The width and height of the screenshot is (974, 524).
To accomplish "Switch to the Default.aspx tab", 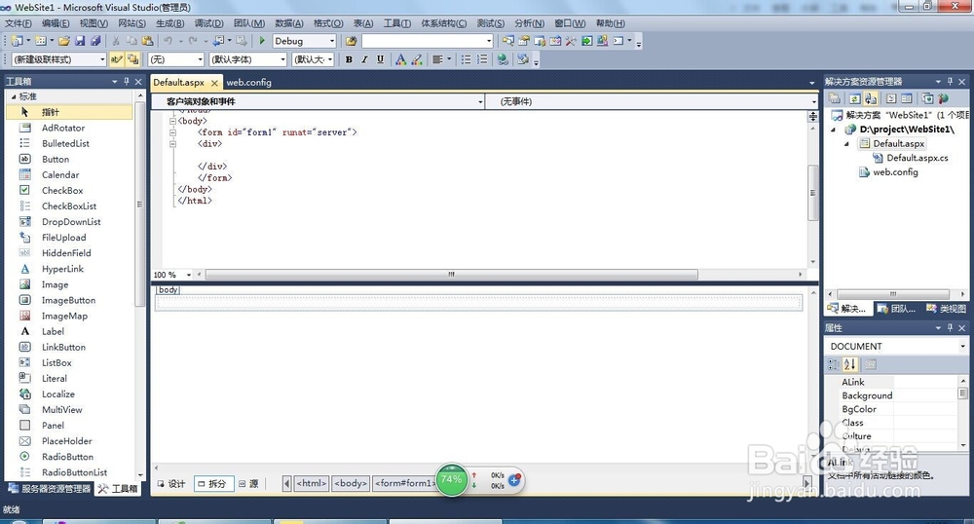I will tap(179, 82).
